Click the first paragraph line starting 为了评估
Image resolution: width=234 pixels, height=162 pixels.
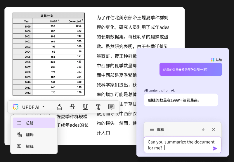point(132,18)
